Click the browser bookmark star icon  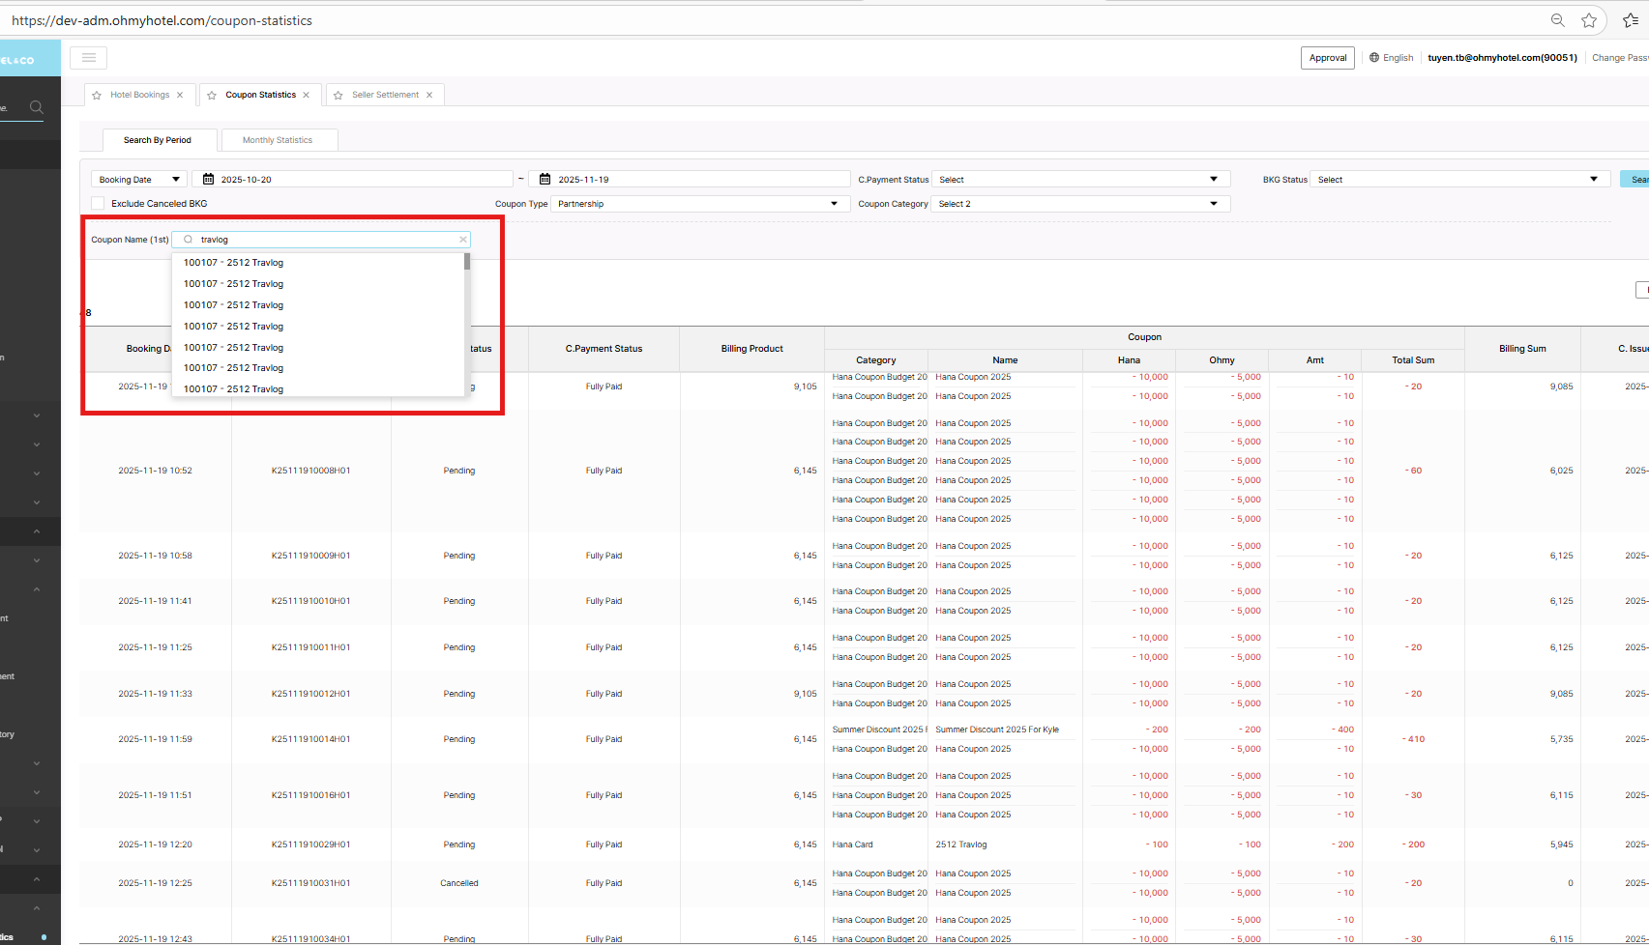point(1589,20)
